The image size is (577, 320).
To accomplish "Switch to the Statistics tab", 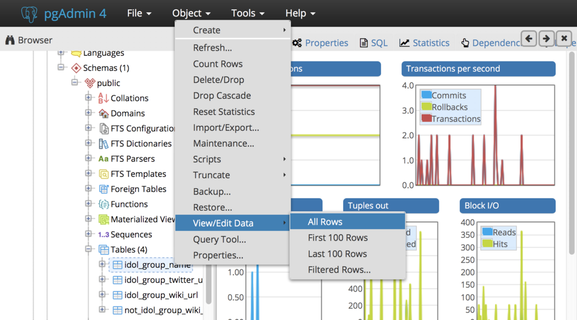I will point(424,43).
